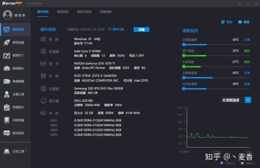Click version V4.2.238.324 text
Viewport: 260px width, 168px height.
click(34, 4)
